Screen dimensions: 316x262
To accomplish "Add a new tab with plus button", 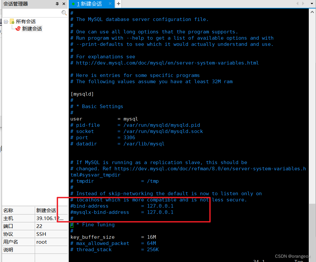I will point(118,4).
